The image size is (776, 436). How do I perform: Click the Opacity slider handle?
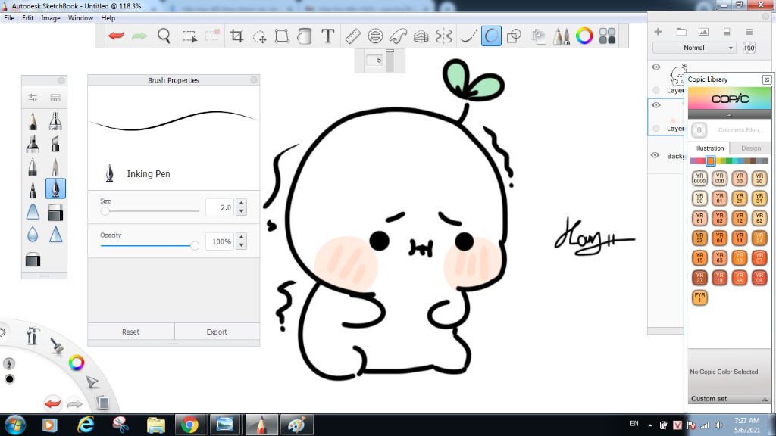(195, 245)
